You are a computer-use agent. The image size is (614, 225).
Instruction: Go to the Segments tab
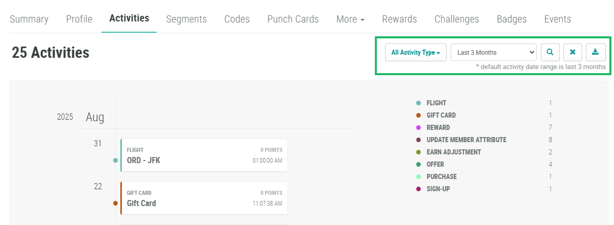click(186, 19)
